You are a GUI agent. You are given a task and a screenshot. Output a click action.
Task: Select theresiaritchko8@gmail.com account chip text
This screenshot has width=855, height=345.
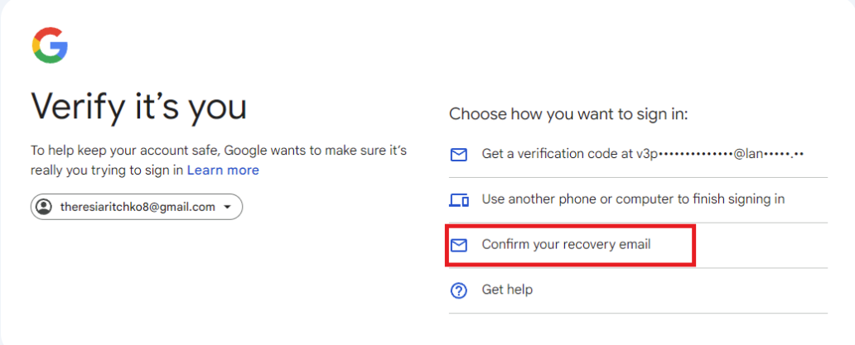[138, 207]
